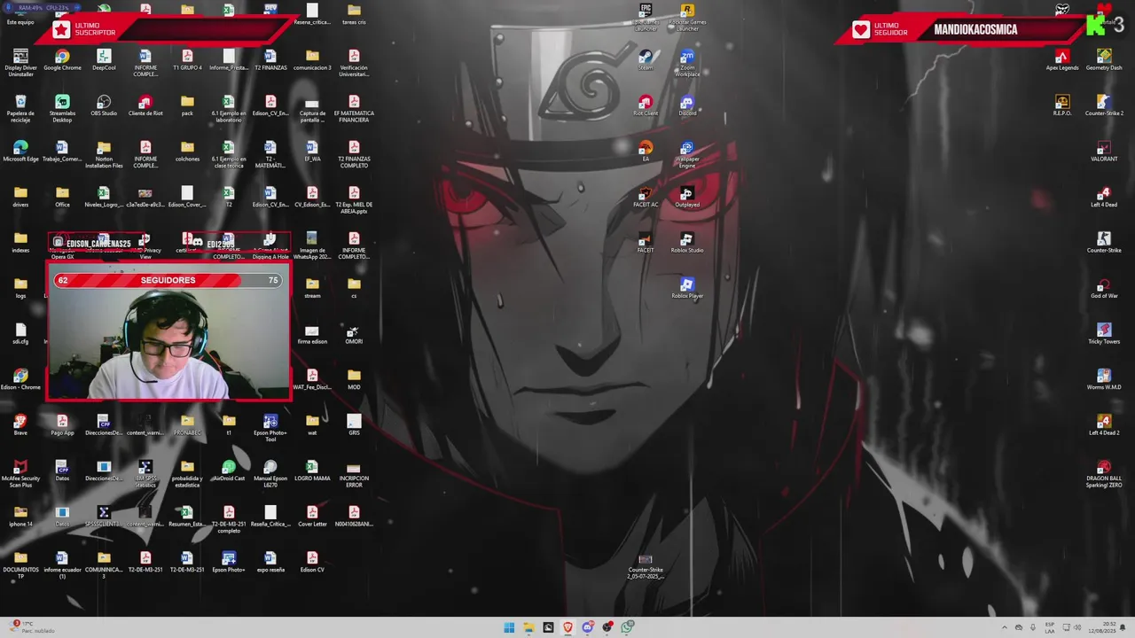Open Wallpaper Engine shortcut
This screenshot has width=1135, height=638.
click(x=687, y=154)
